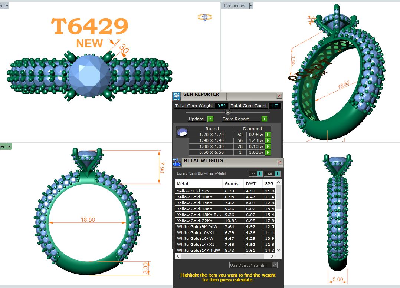Select the round gem shape thumbnail

coord(182,132)
